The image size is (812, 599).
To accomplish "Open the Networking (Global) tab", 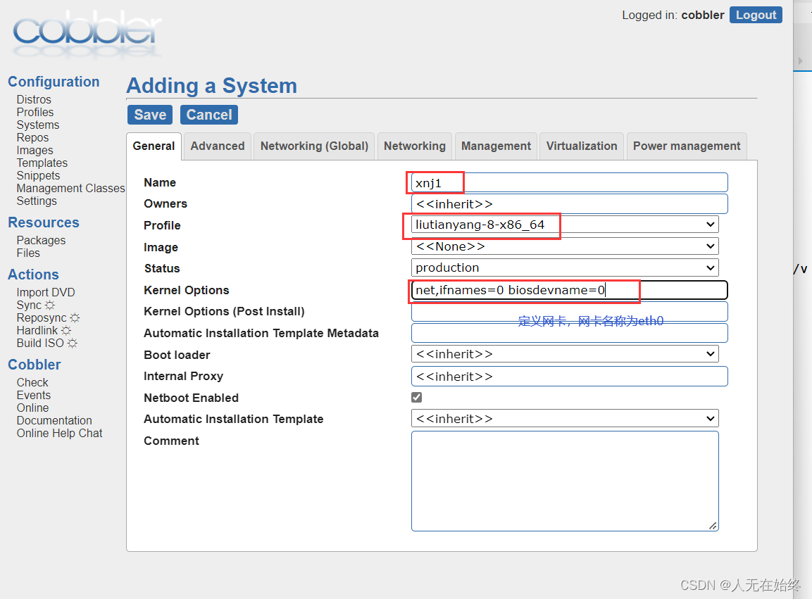I will click(x=314, y=146).
